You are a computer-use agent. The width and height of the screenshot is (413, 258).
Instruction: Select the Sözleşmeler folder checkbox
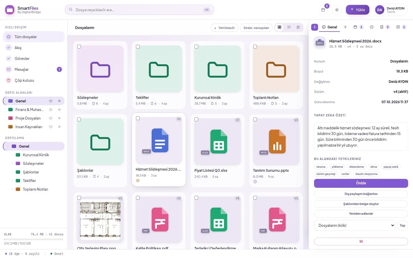click(x=79, y=47)
